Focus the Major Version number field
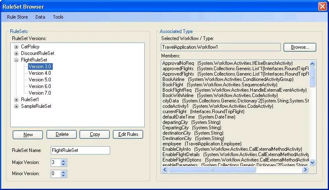329x190 pixels. click(x=56, y=163)
